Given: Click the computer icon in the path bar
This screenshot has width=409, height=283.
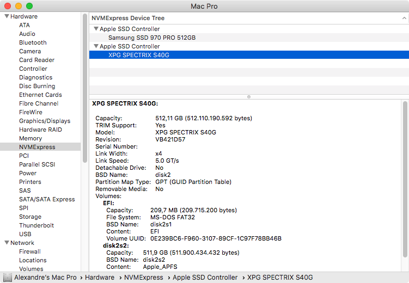Looking at the screenshot, I should pos(7,278).
